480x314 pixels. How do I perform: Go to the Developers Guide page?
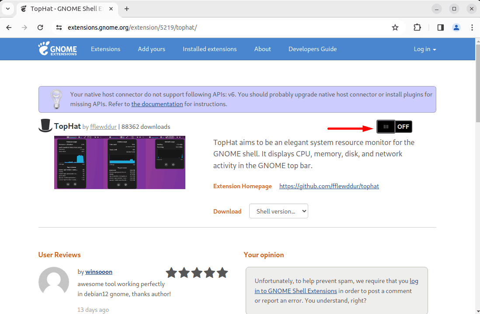312,49
